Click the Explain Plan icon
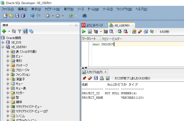 pos(96,32)
